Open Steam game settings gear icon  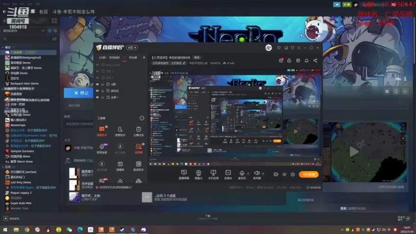(x=387, y=92)
